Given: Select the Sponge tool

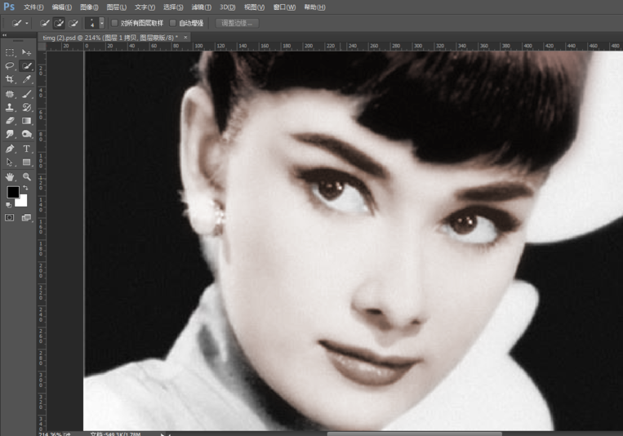Looking at the screenshot, I should point(27,134).
